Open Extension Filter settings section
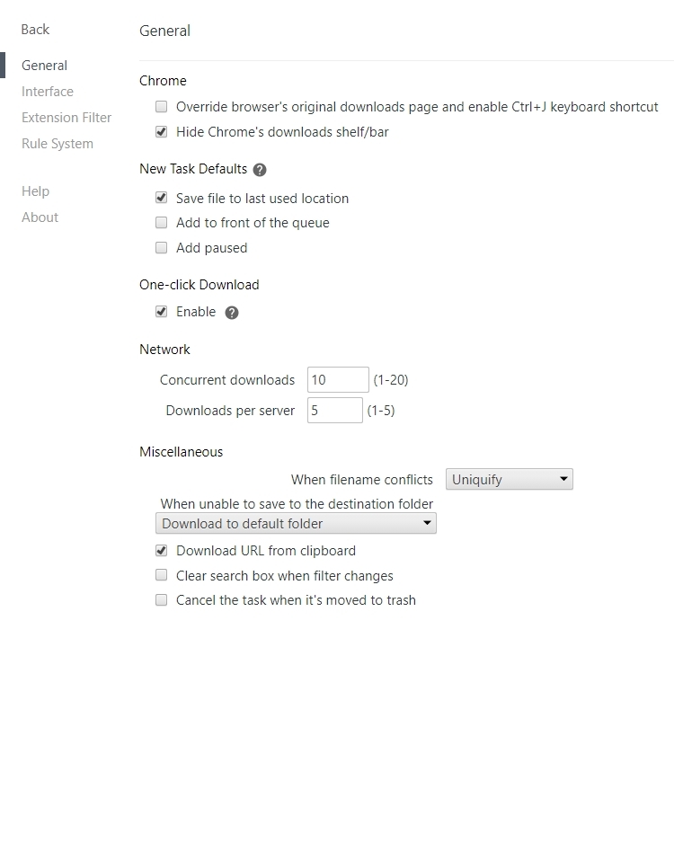Image resolution: width=674 pixels, height=842 pixels. tap(67, 117)
